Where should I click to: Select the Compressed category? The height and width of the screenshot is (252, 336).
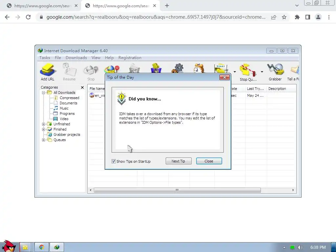70,98
